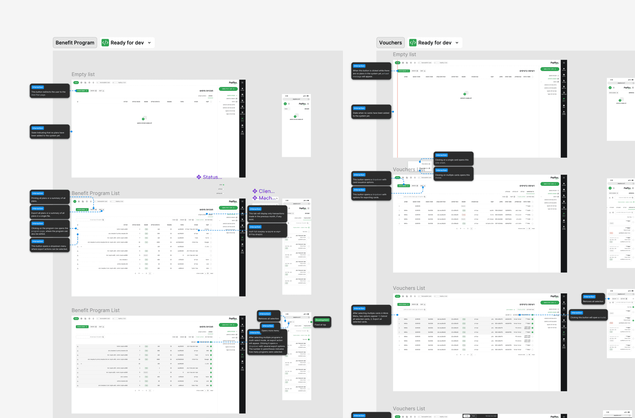
Task: Select the mobile phone frame beside Benefit Program Empty list
Action: pos(296,125)
